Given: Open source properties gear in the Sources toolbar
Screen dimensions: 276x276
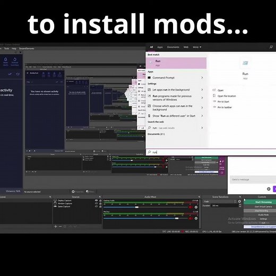Looking at the screenshot, I should [x=65, y=227].
